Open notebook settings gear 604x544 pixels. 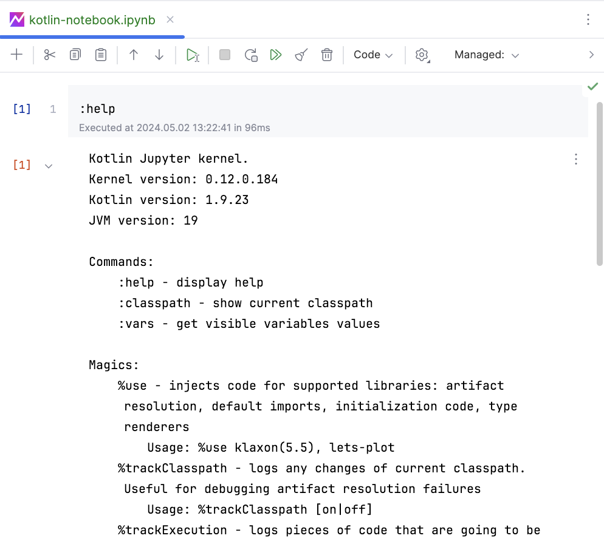[422, 55]
